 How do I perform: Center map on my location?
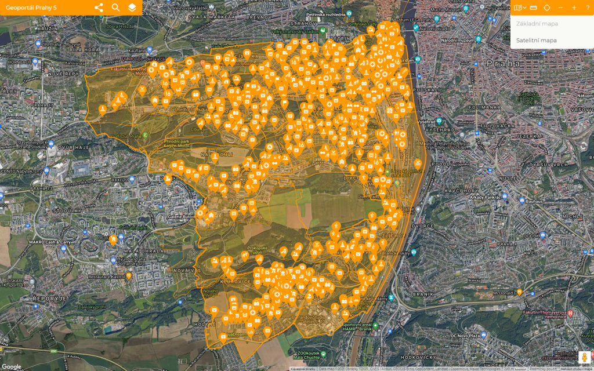pos(546,8)
